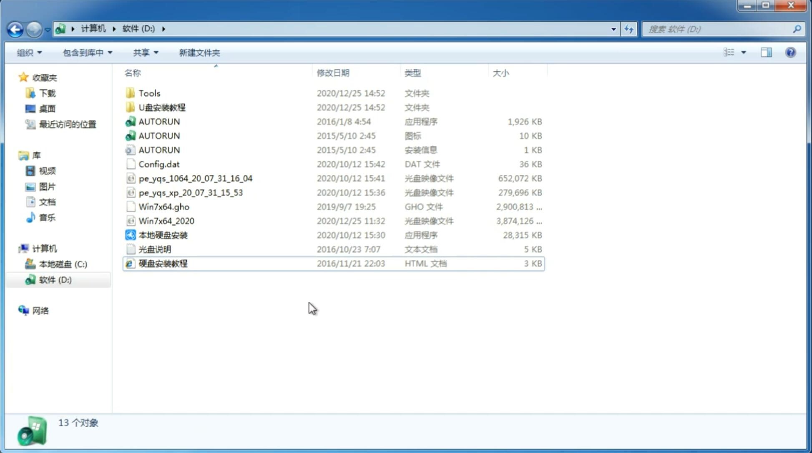Open Win7x64_2020 disc image file

coord(167,221)
